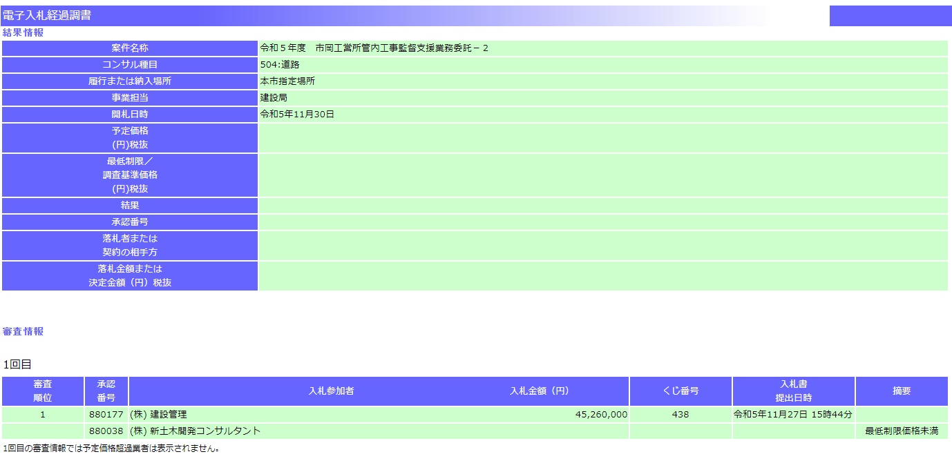Click the 最低制限価格未満 remark cell

pyautogui.click(x=901, y=431)
